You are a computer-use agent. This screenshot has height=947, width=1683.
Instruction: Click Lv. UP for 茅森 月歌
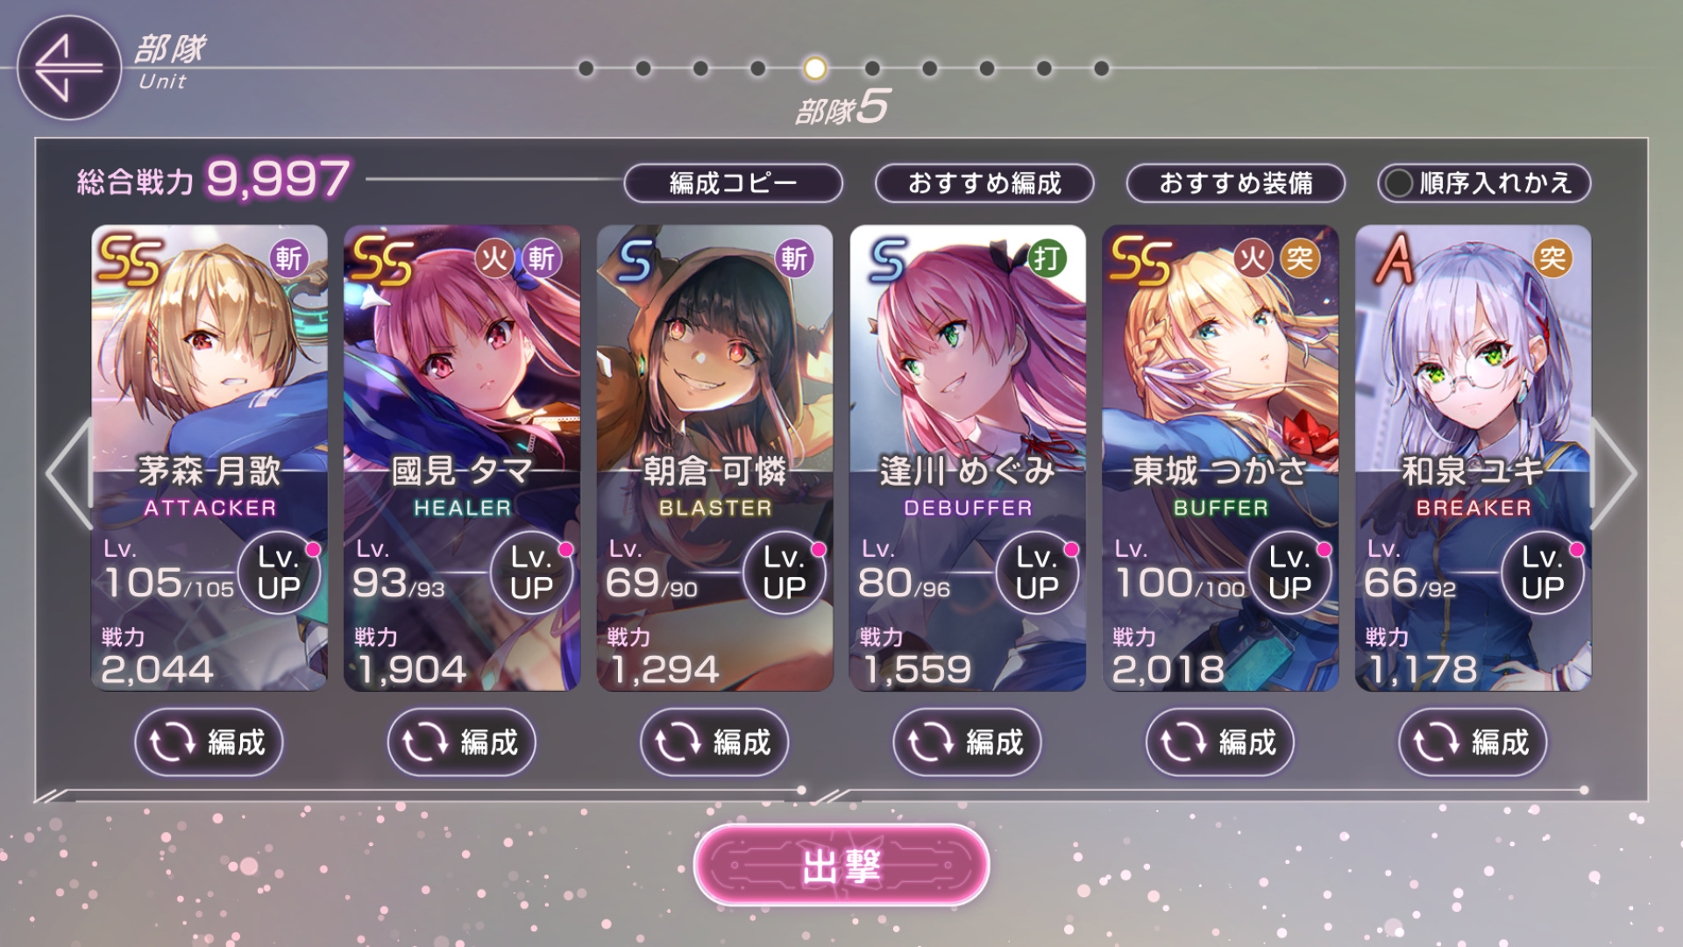click(x=280, y=573)
